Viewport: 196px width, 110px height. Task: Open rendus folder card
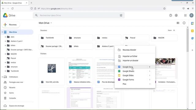108,38
